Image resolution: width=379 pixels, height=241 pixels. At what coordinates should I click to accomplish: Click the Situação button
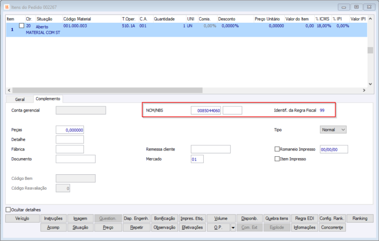click(x=80, y=227)
